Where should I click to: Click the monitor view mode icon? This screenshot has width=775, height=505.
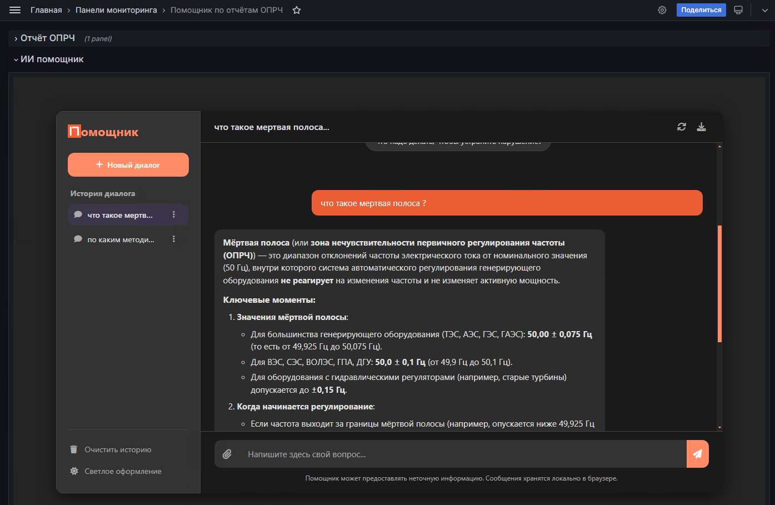738,10
